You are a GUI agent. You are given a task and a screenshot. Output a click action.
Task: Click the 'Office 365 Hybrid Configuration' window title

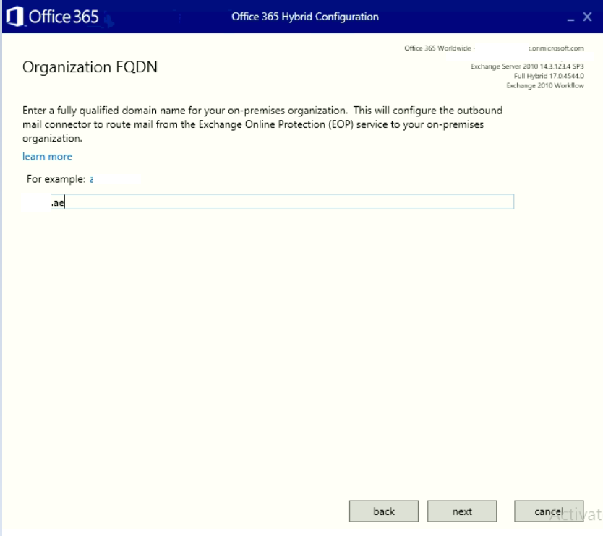click(305, 17)
